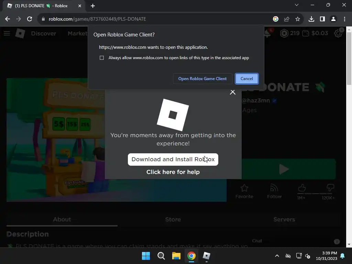Viewport: 352px width, 264px height.
Task: Click the forward navigation arrow
Action: 19,19
